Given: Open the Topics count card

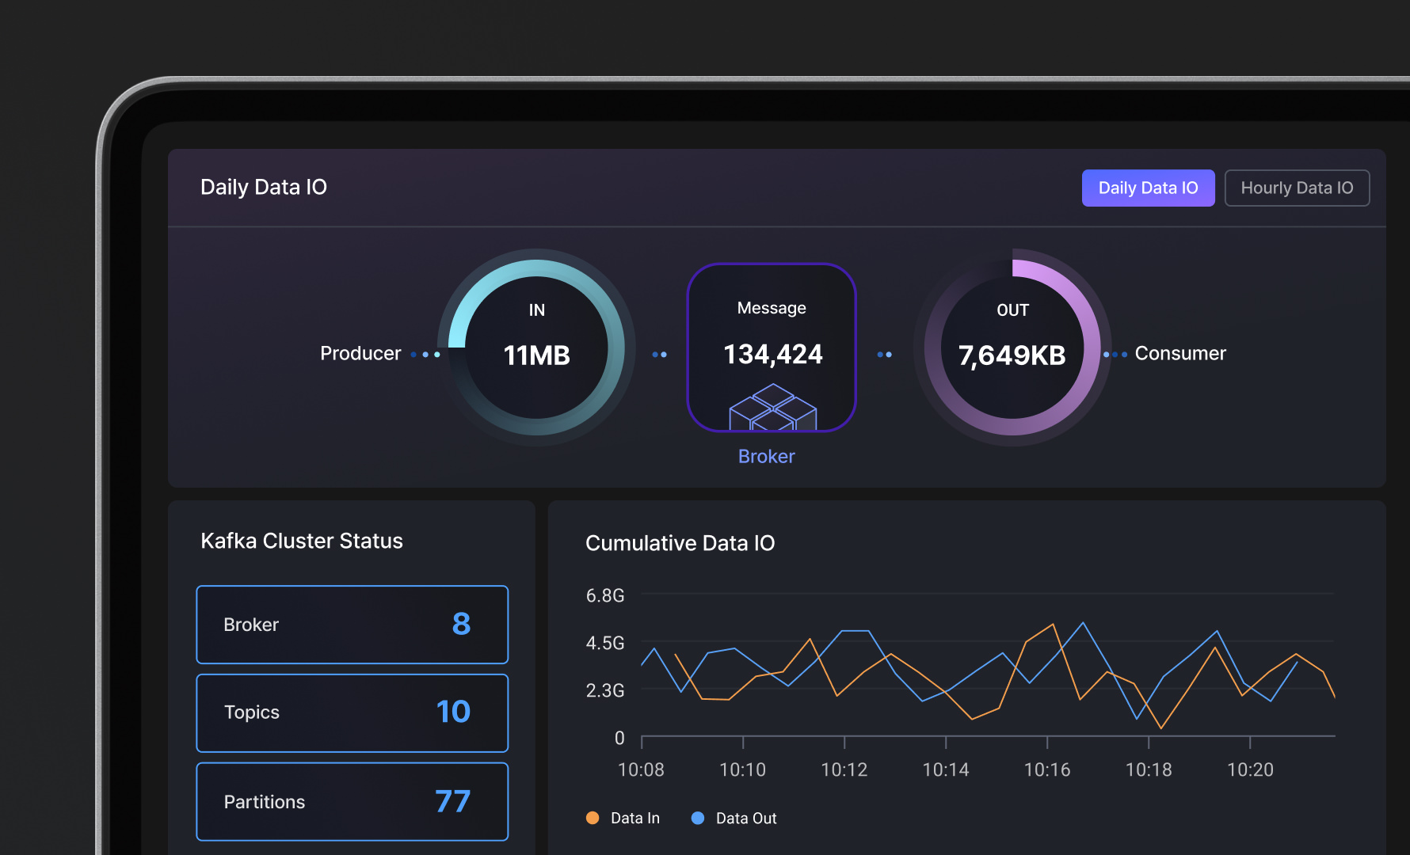Looking at the screenshot, I should 352,712.
